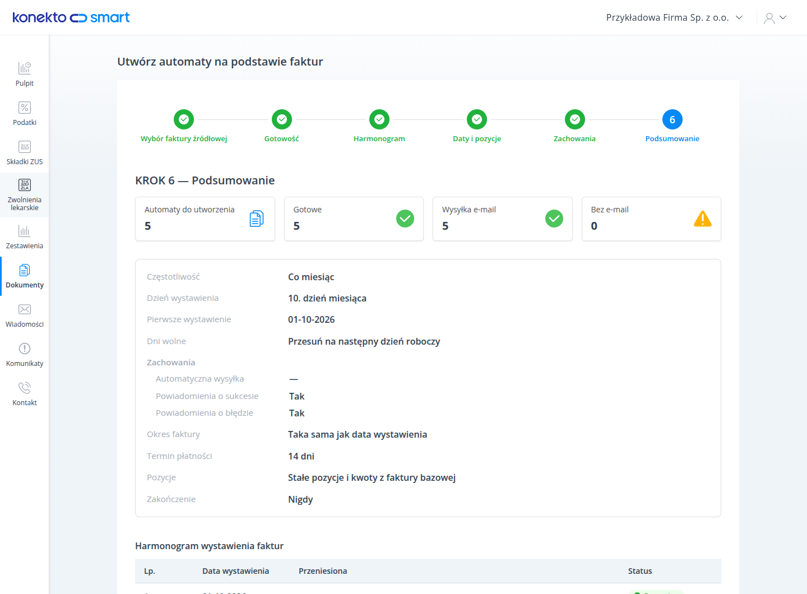Click Tak next to Powiadomienia o błędzie
The height and width of the screenshot is (594, 807).
[x=297, y=413]
